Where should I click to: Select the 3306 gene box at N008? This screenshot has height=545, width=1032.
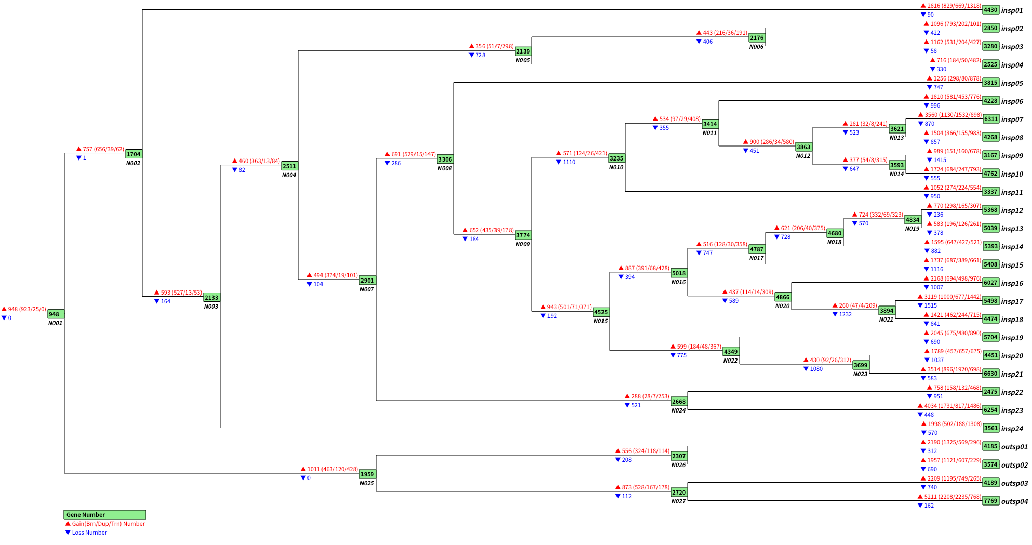pyautogui.click(x=445, y=159)
